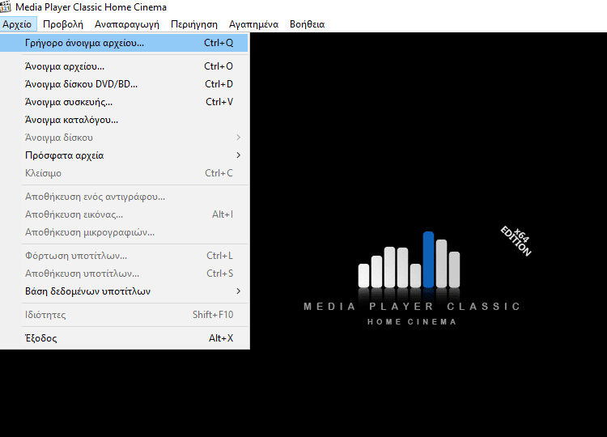
Task: Open the Βοήθεια menu
Action: click(x=307, y=24)
